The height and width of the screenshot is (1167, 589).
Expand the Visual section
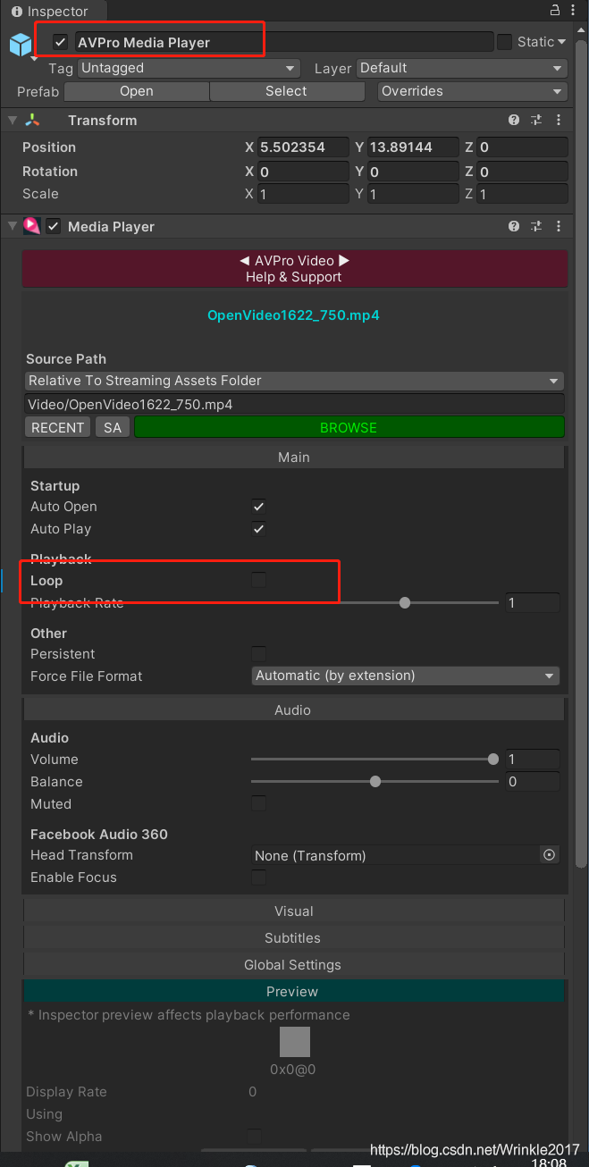294,911
